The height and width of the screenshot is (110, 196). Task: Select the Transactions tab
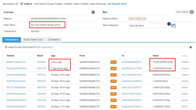click(12, 40)
